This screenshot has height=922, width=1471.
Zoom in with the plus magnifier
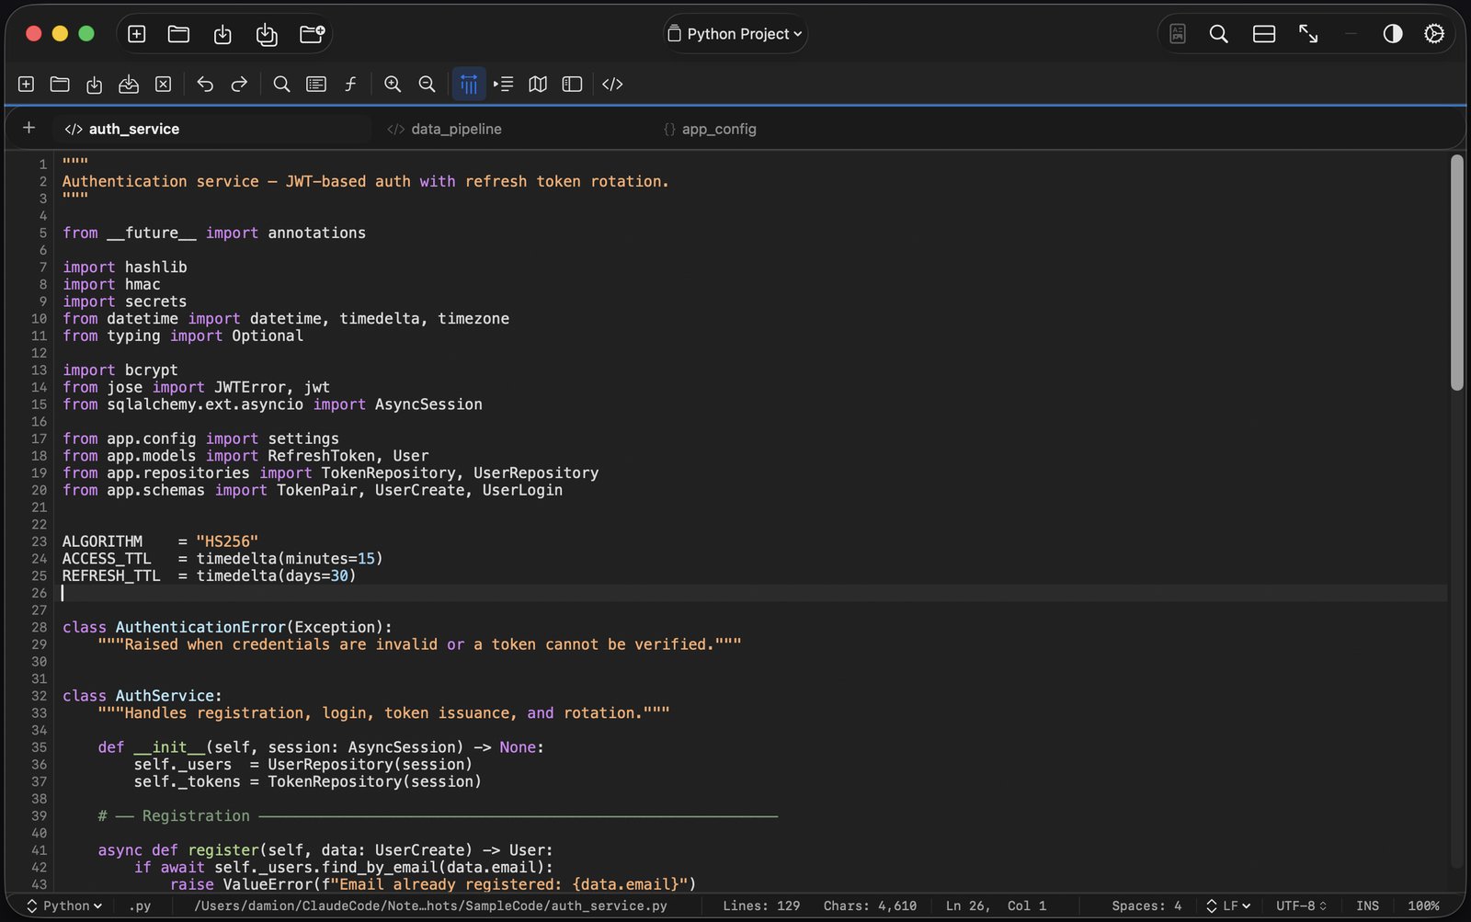[393, 85]
